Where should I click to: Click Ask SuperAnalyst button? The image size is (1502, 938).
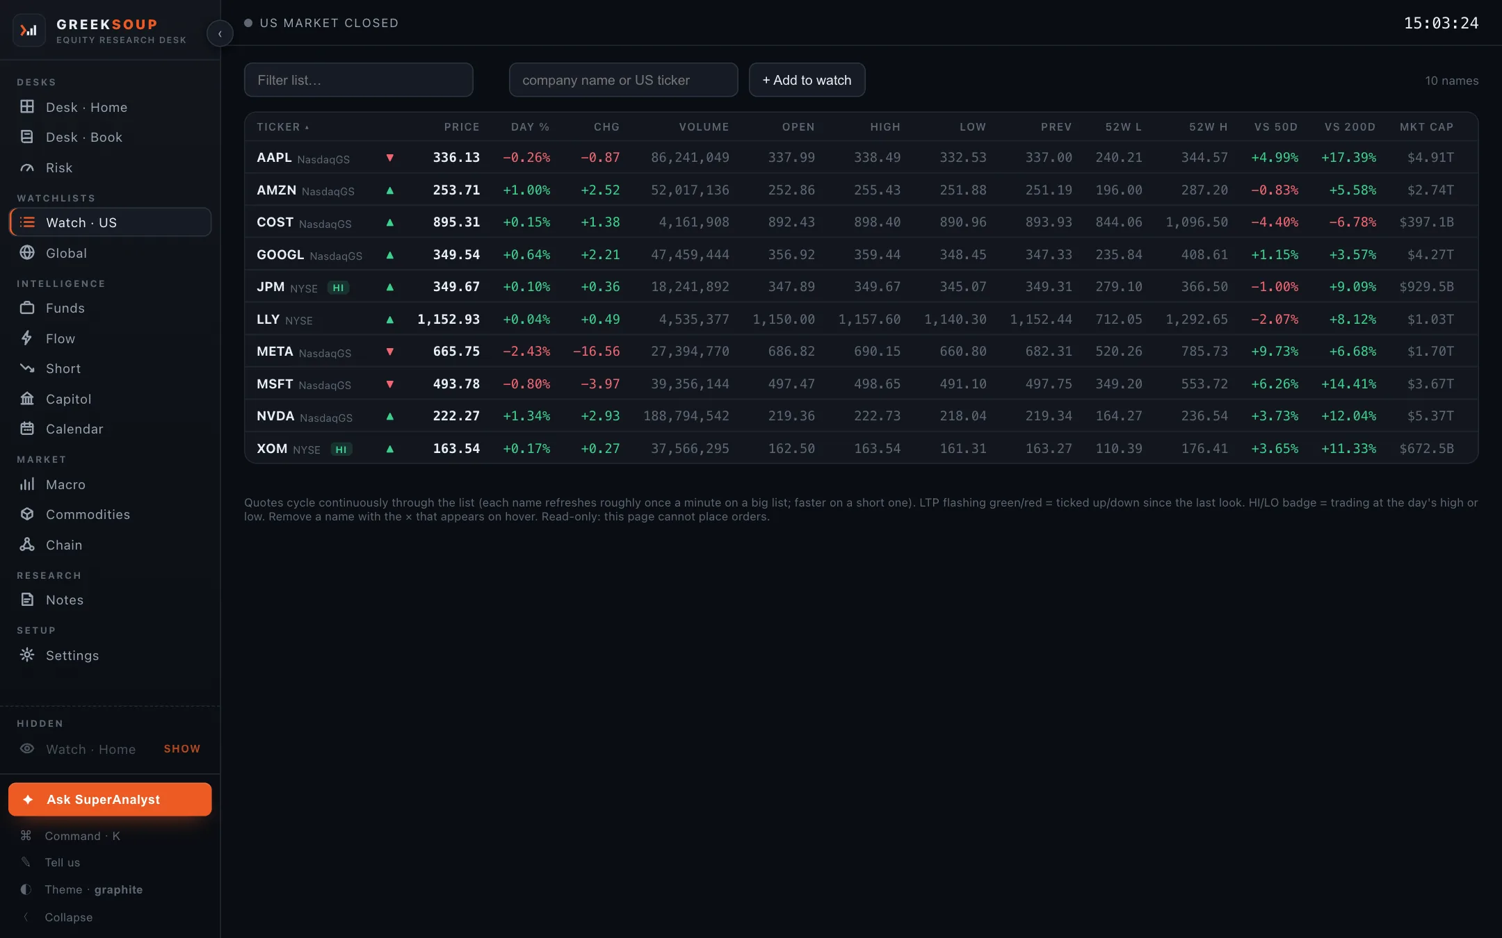(110, 799)
